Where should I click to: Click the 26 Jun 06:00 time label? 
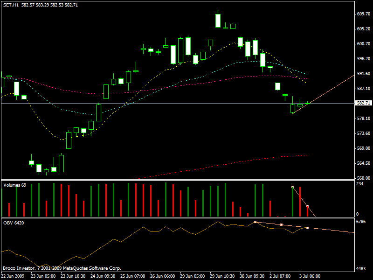(x=162, y=276)
